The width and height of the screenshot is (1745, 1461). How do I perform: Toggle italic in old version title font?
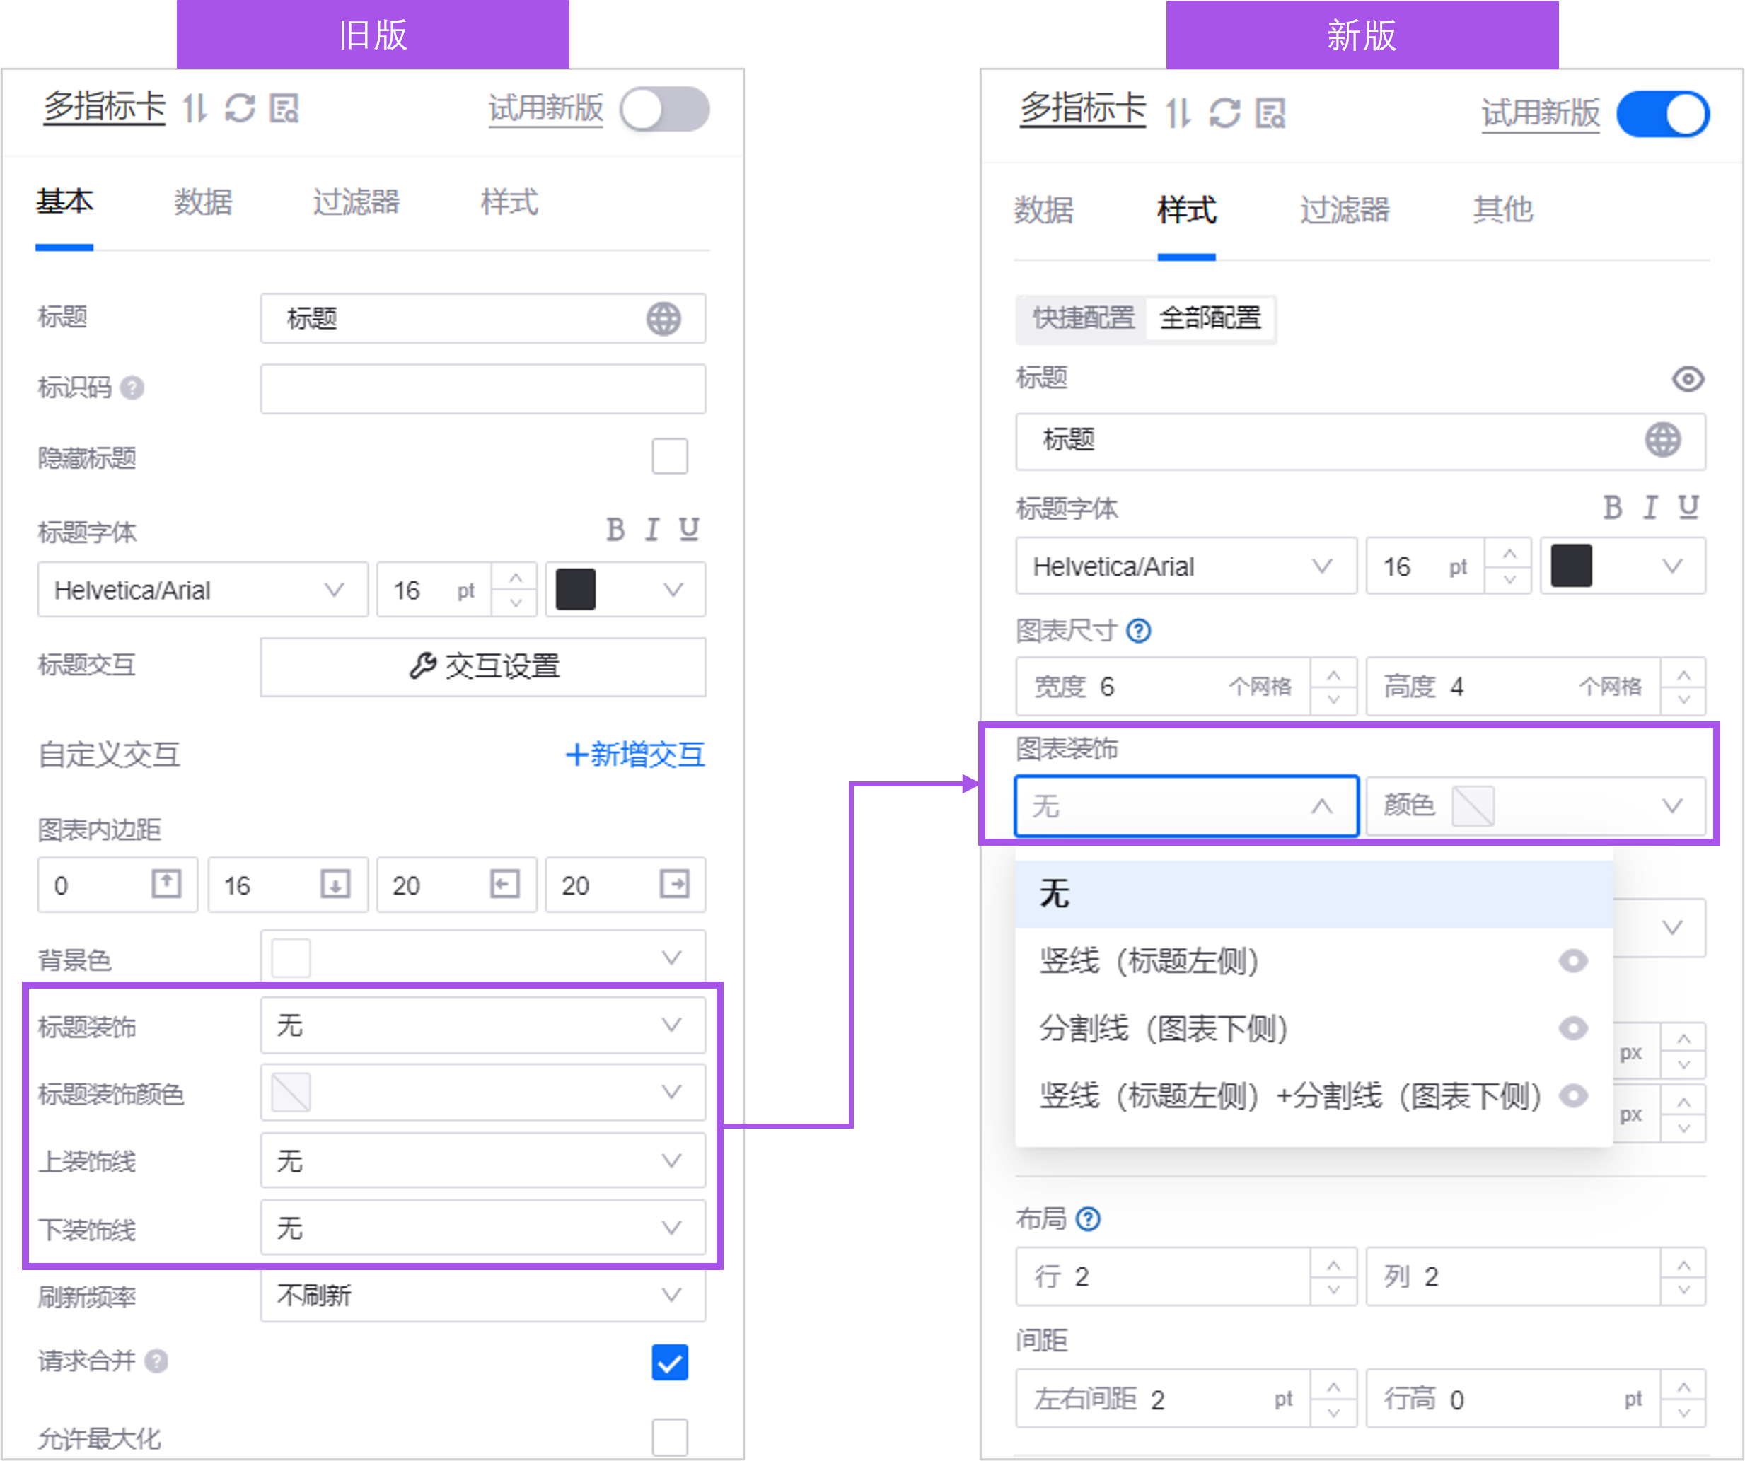(652, 530)
